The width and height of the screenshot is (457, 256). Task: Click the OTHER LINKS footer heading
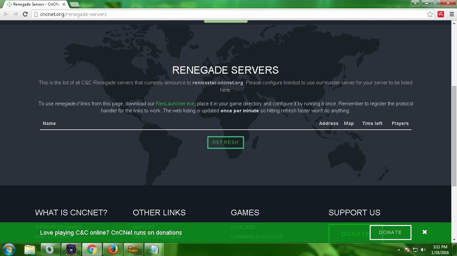[x=159, y=213]
